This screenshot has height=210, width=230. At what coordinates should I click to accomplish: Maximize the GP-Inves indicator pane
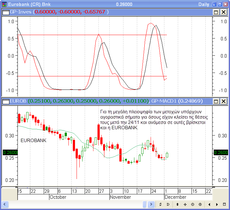click(x=216, y=12)
